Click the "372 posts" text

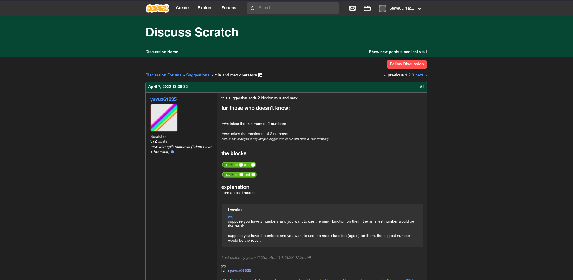159,141
